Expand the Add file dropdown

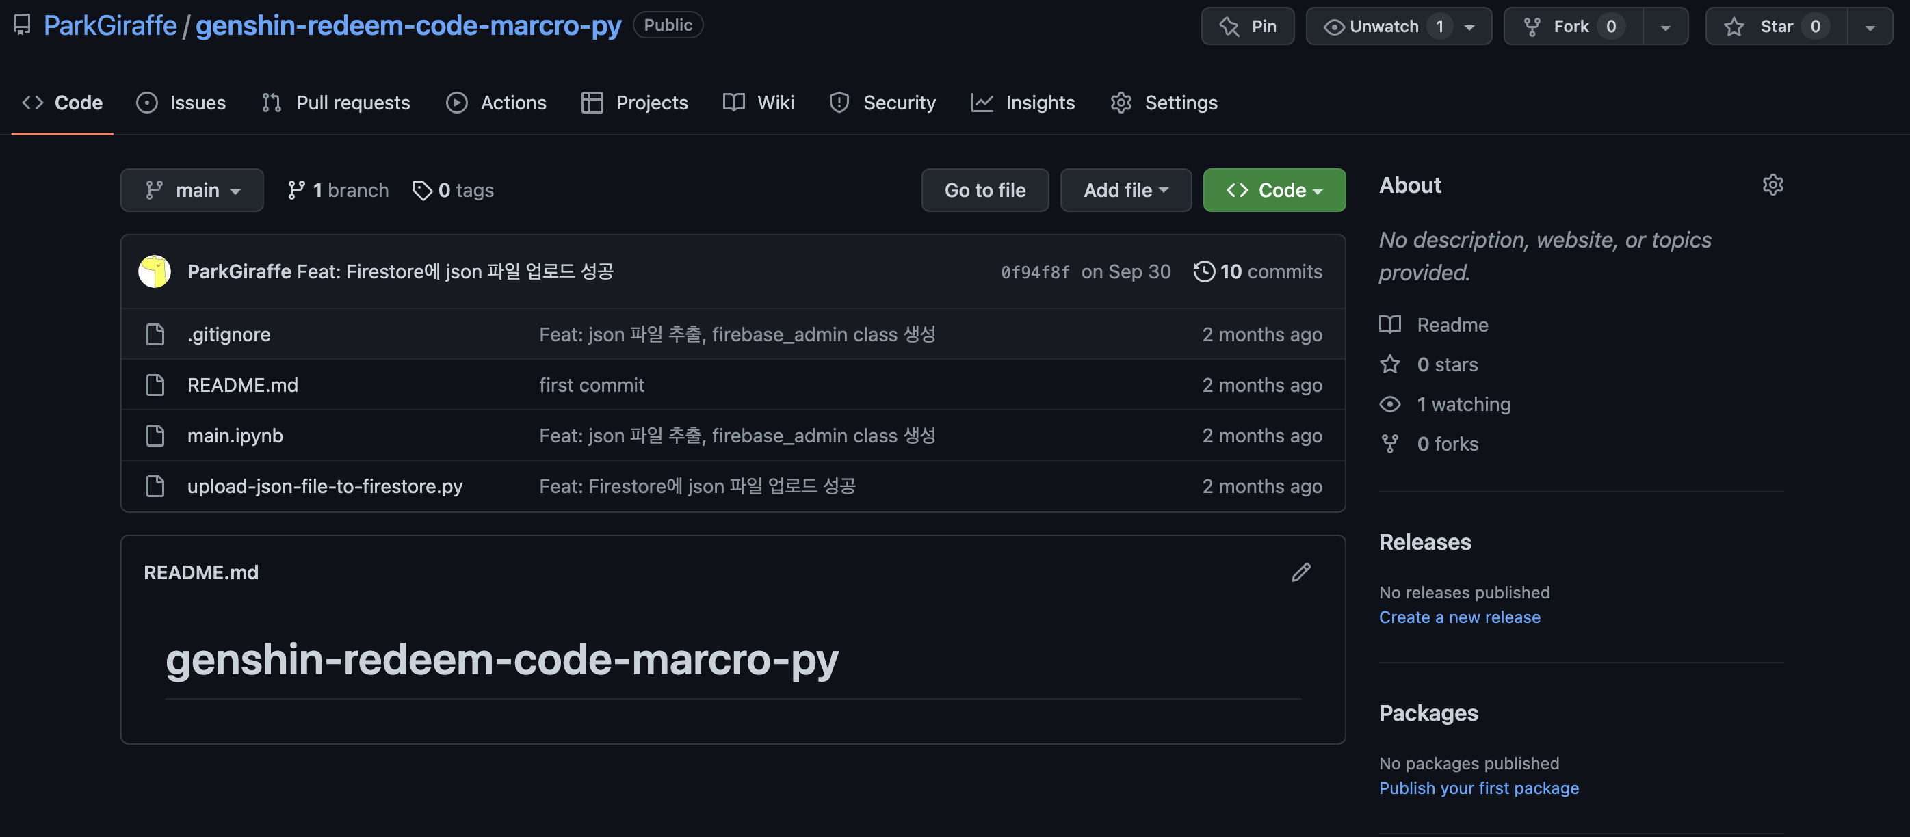click(1125, 191)
